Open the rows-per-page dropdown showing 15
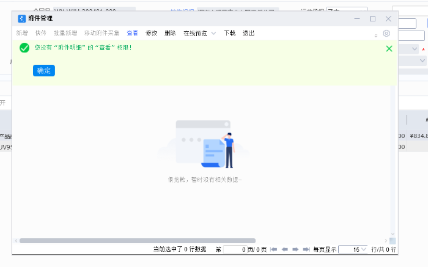Screen dimensions: 428x267 [353, 249]
